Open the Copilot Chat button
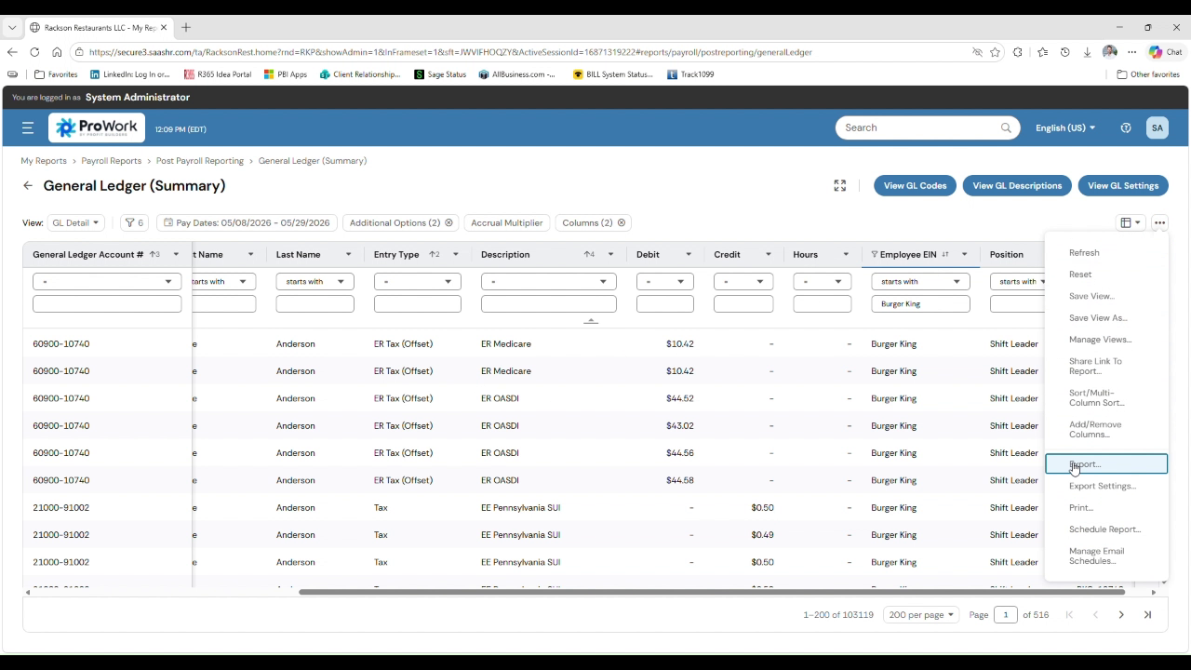The height and width of the screenshot is (670, 1191). [x=1165, y=52]
